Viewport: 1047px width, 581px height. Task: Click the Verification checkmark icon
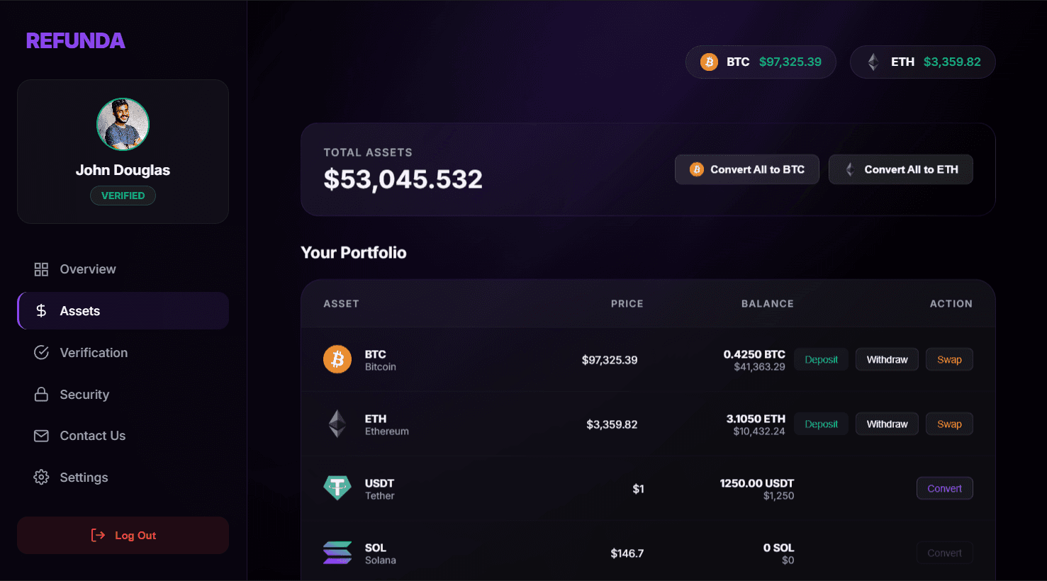(x=41, y=352)
